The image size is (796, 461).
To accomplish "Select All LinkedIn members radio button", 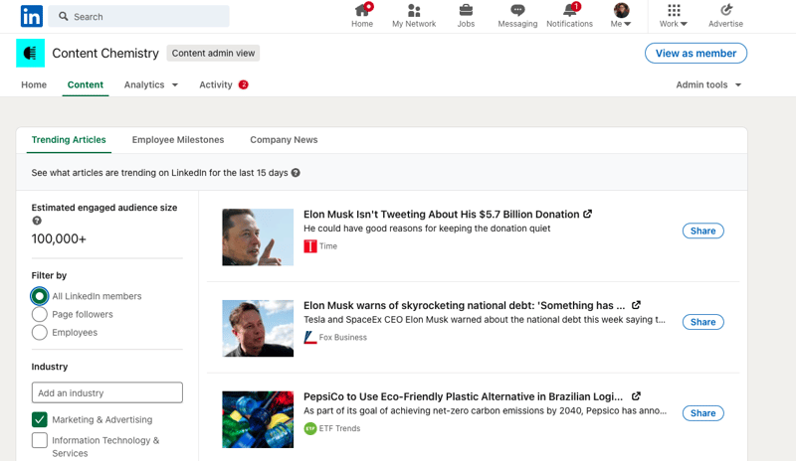I will pyautogui.click(x=39, y=296).
